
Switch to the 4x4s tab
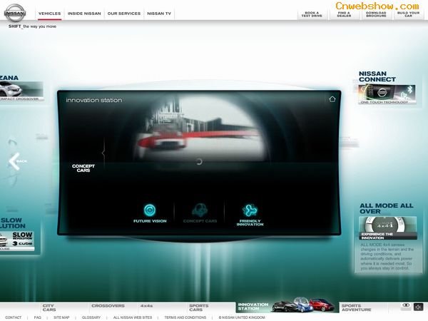point(146,306)
